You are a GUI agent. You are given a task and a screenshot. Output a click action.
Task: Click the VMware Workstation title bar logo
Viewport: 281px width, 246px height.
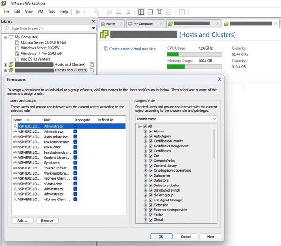pyautogui.click(x=3, y=3)
